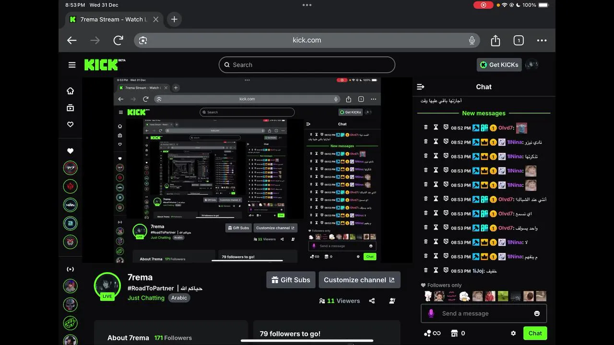Delete 1lNina's 'لا' message
This screenshot has height=345, width=614.
tap(425, 242)
